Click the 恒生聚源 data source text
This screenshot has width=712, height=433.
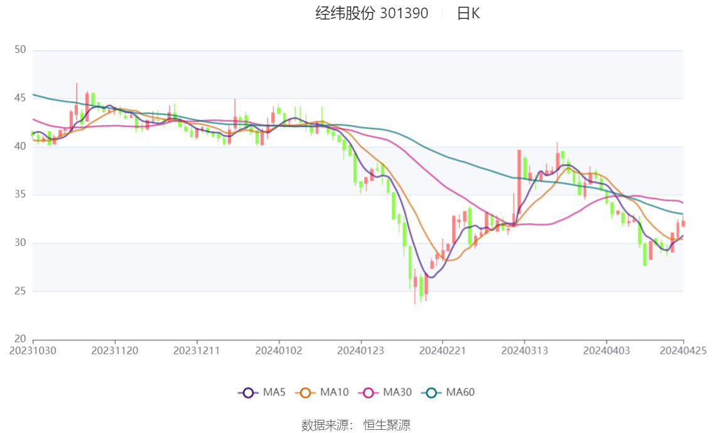pyautogui.click(x=387, y=425)
